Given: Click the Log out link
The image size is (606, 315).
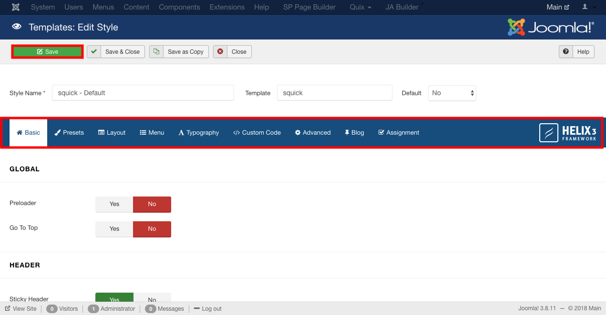Looking at the screenshot, I should pyautogui.click(x=208, y=309).
